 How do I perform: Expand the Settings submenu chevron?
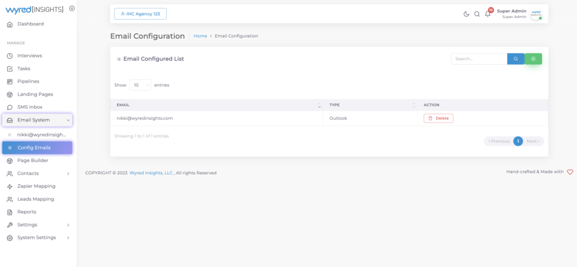68,225
